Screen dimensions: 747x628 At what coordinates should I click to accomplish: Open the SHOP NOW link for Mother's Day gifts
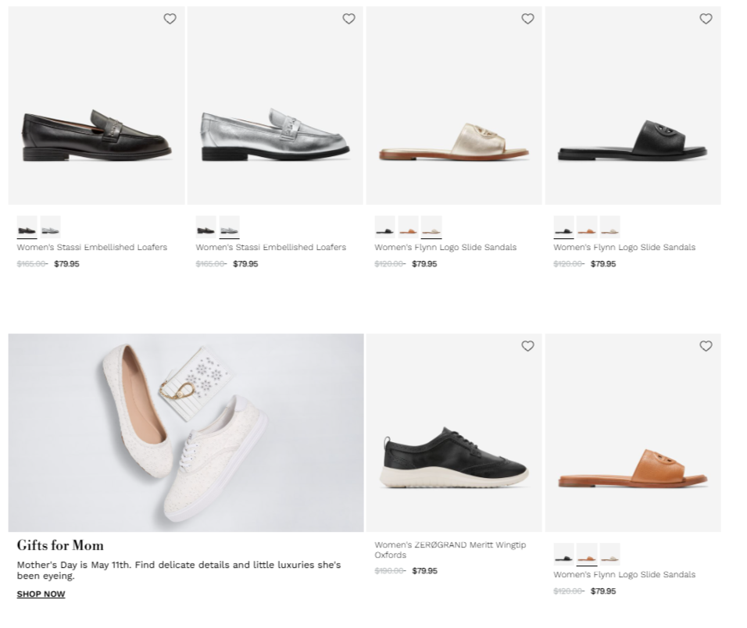coord(41,594)
